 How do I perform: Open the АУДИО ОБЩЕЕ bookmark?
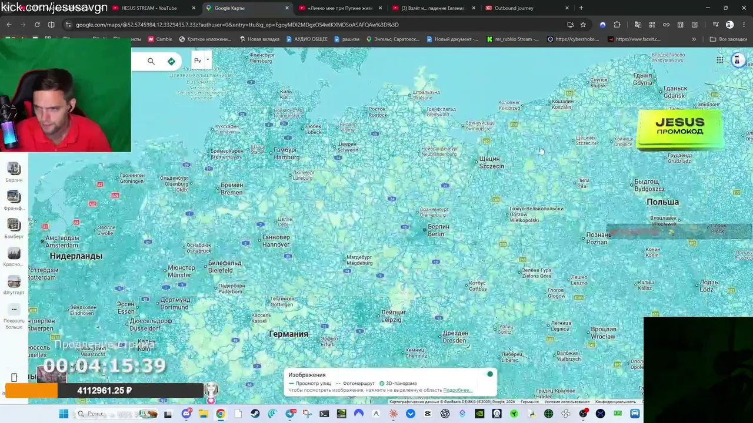(306, 39)
